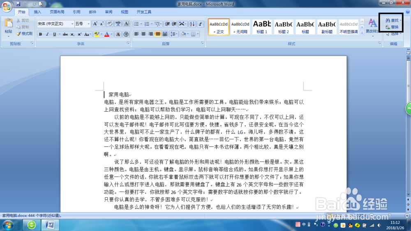Open the Line Spacing dropdown
This screenshot has width=411, height=231.
[x=173, y=34]
